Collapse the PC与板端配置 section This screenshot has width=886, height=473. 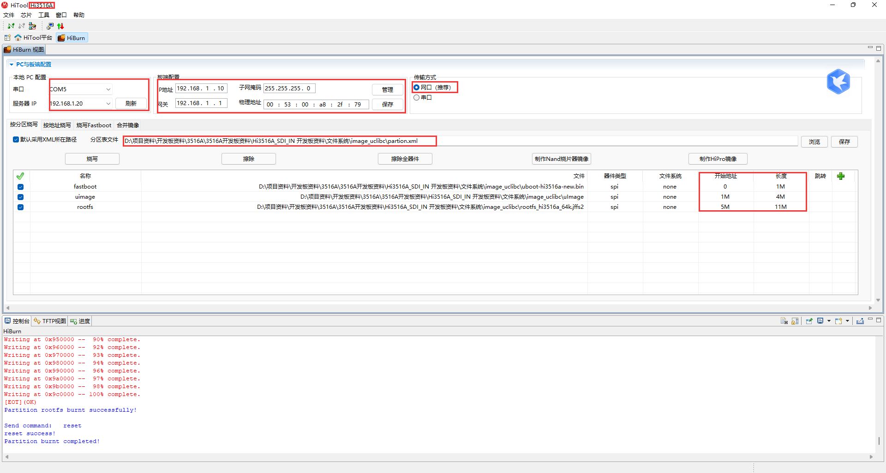click(x=12, y=65)
